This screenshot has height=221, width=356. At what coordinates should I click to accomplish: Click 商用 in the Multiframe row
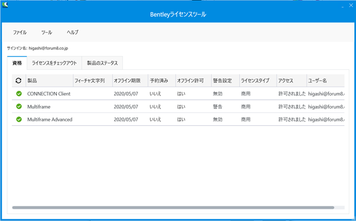pyautogui.click(x=246, y=106)
